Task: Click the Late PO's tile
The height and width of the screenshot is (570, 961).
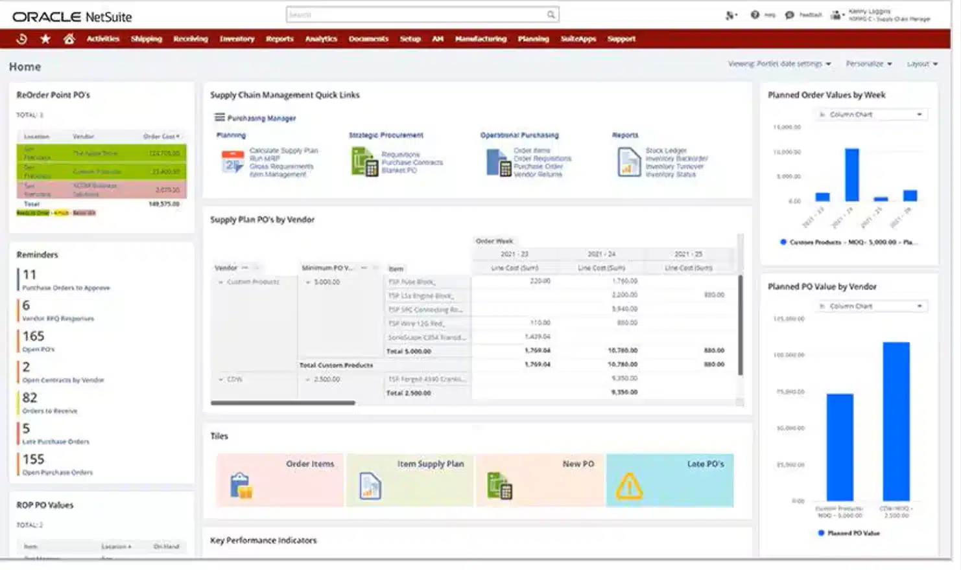Action: click(x=670, y=480)
